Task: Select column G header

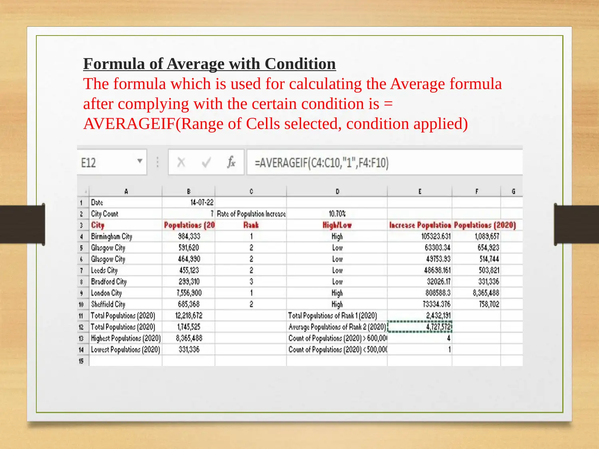Action: (512, 191)
